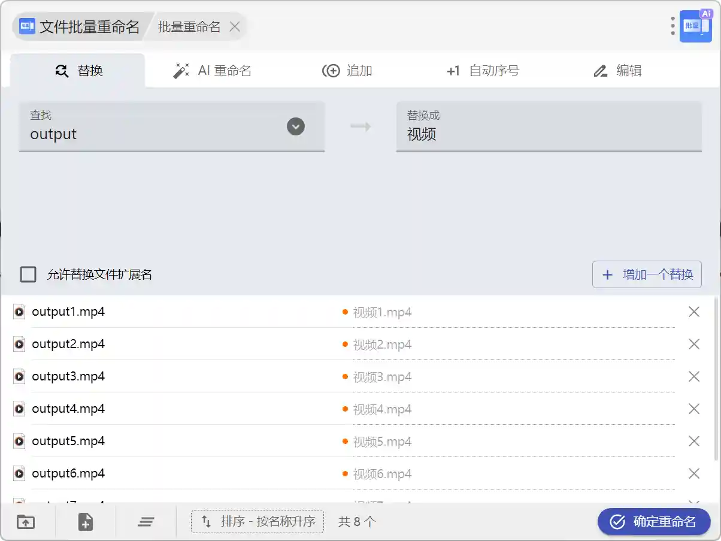Open the 排序 - 按名称升序 sort dropdown
Viewport: 721px width, 541px height.
click(257, 521)
